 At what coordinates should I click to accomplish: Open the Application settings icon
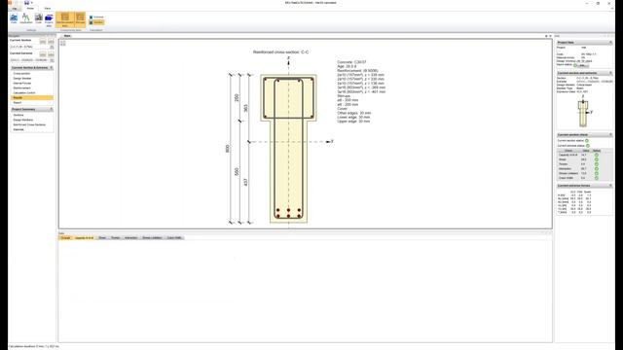pos(26,18)
